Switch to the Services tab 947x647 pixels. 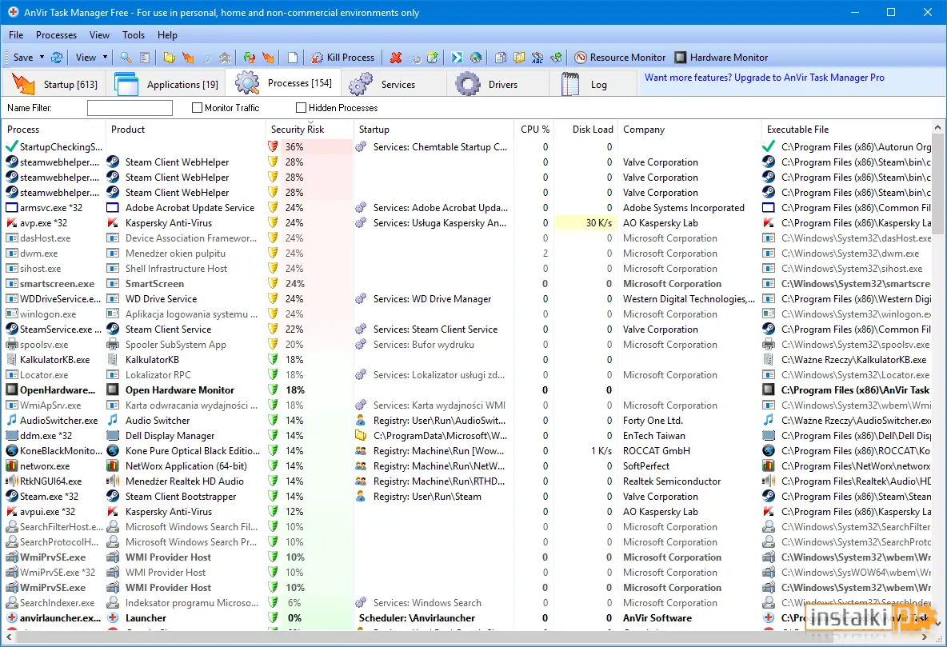pyautogui.click(x=393, y=84)
